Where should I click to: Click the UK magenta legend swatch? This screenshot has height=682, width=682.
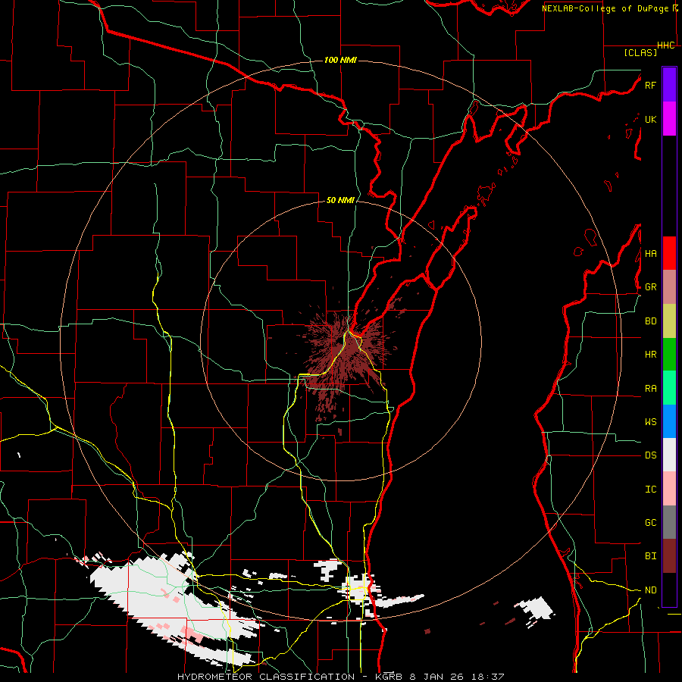(x=669, y=119)
